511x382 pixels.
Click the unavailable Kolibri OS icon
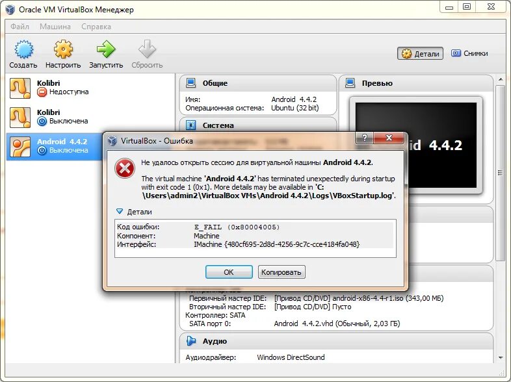(x=20, y=88)
